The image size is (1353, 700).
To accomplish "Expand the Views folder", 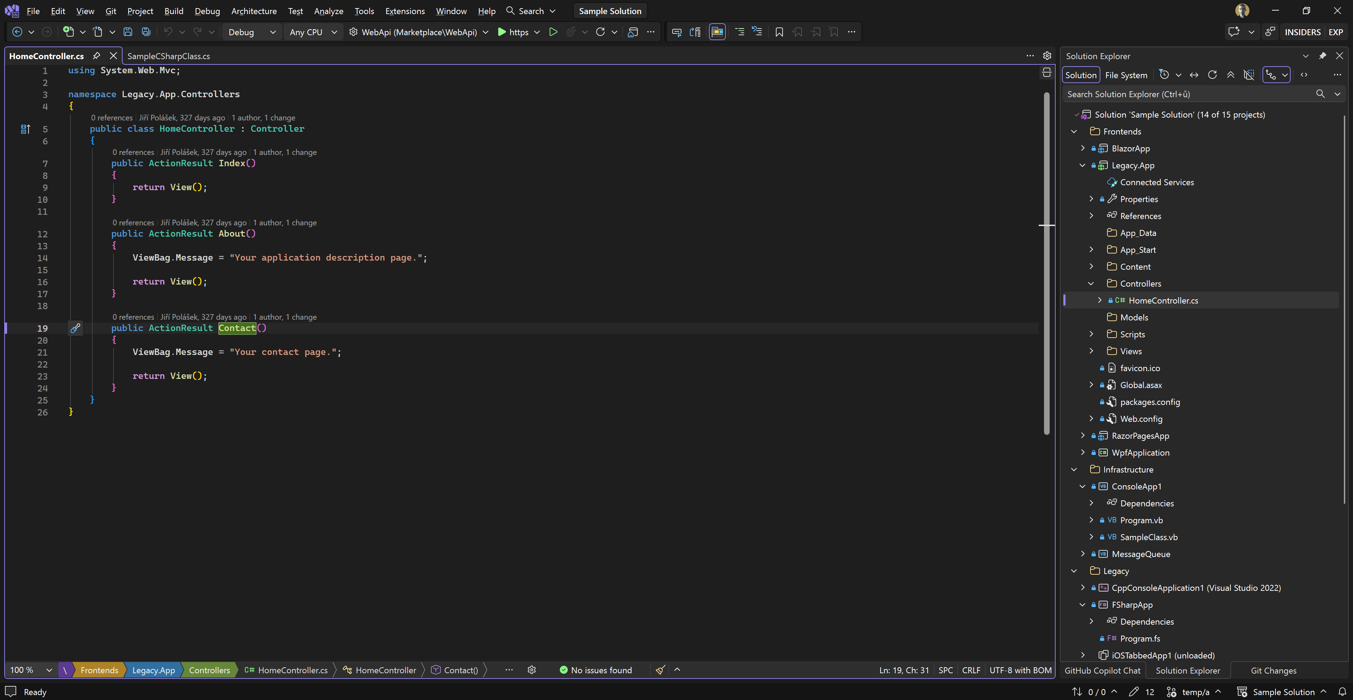I will coord(1091,351).
